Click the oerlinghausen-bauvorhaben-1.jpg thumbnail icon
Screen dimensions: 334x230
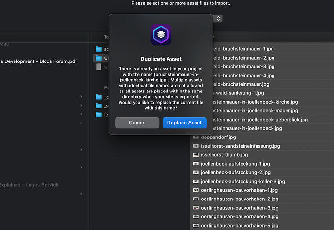point(196,190)
